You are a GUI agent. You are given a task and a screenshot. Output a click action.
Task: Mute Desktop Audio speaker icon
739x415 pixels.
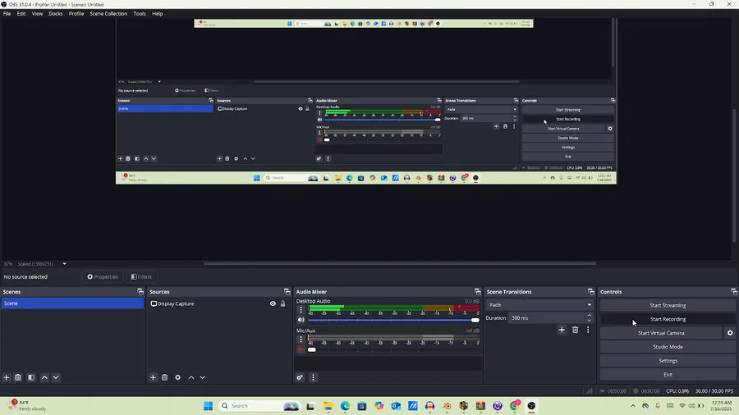pos(301,320)
